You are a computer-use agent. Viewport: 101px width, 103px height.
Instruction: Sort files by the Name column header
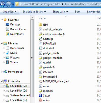click(x=42, y=18)
